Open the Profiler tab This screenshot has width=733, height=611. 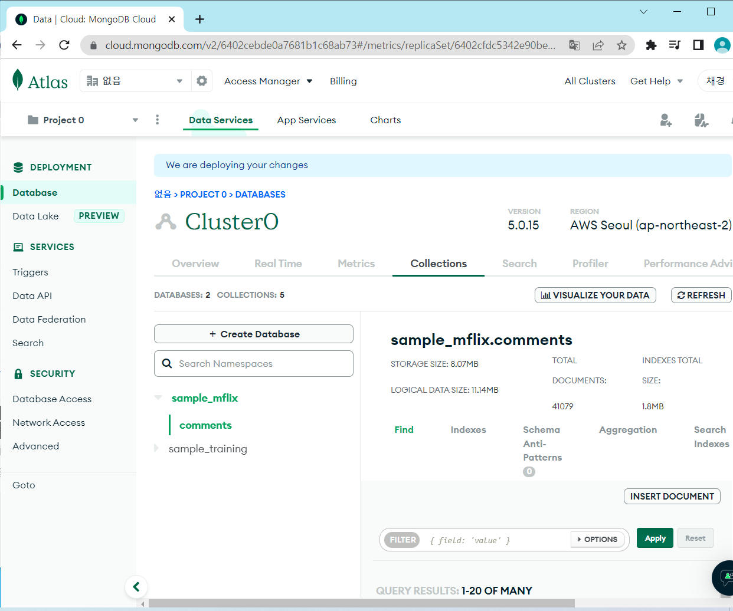pos(590,264)
